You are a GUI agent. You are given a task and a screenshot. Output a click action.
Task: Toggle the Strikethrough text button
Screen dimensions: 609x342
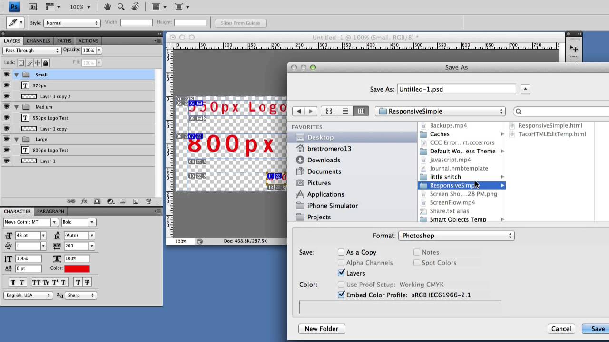point(87,282)
